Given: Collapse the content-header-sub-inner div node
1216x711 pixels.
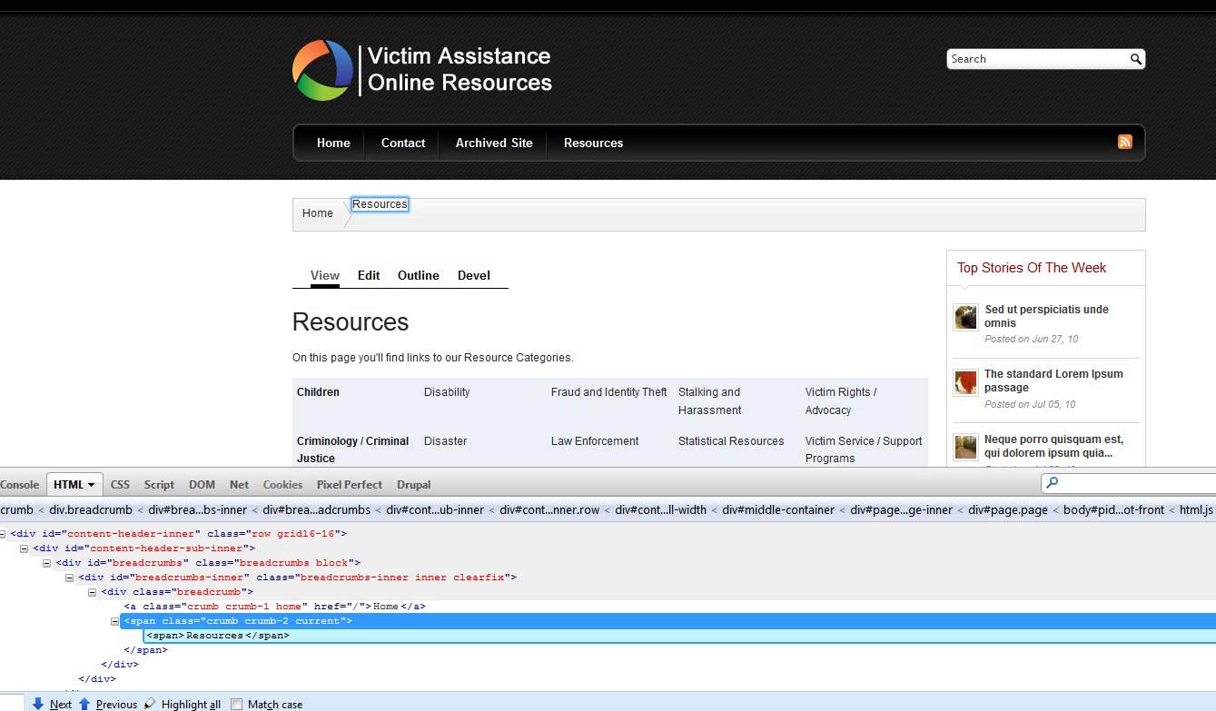Looking at the screenshot, I should [x=25, y=548].
